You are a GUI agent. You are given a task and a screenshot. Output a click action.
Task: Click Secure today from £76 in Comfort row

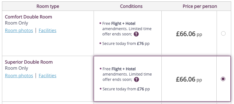[x=126, y=43]
